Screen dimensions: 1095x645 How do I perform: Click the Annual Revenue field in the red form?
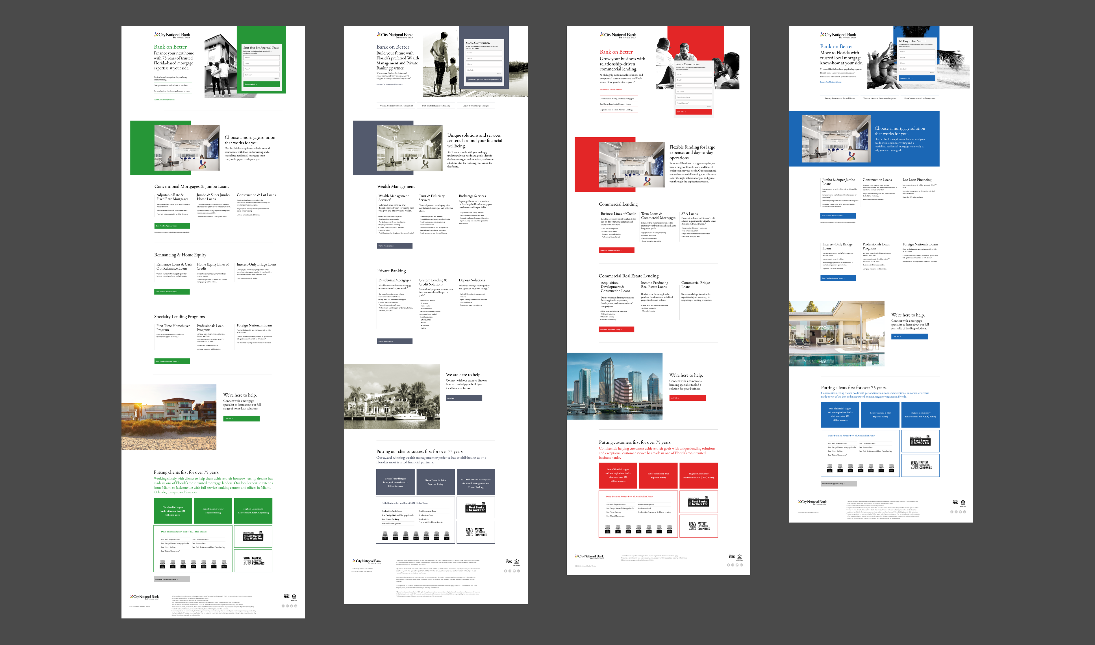(694, 103)
